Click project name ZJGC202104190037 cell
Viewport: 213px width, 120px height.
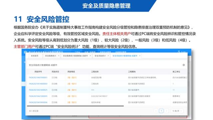click(99, 96)
